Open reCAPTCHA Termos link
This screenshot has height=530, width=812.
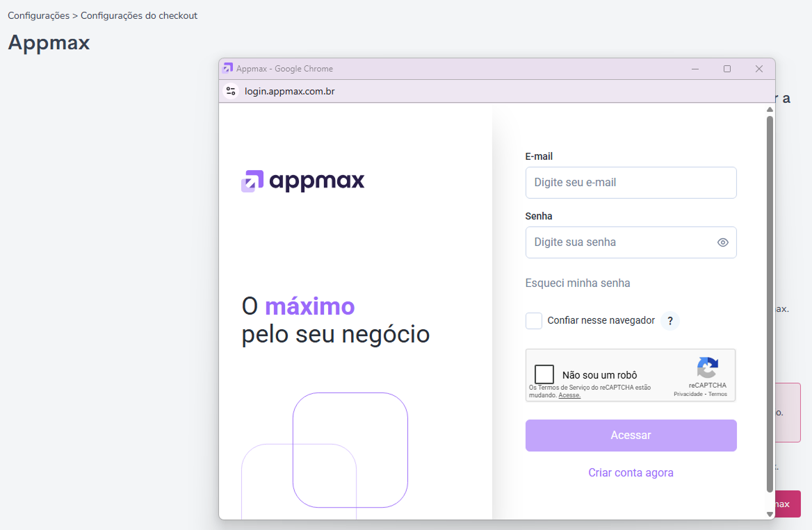(x=717, y=395)
